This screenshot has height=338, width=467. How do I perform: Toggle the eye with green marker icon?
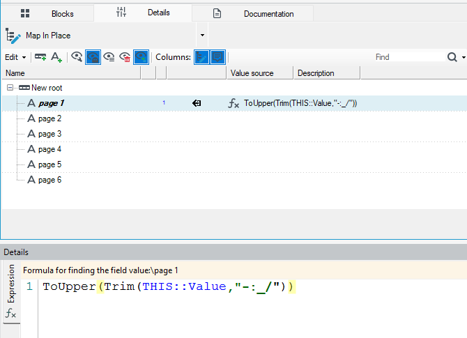click(141, 57)
